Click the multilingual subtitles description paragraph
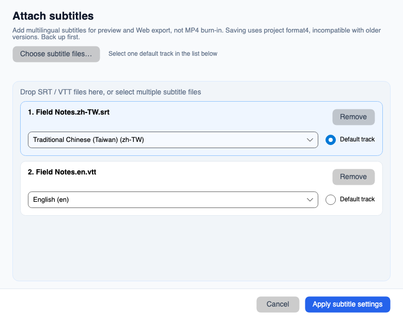403x320 pixels. click(197, 34)
